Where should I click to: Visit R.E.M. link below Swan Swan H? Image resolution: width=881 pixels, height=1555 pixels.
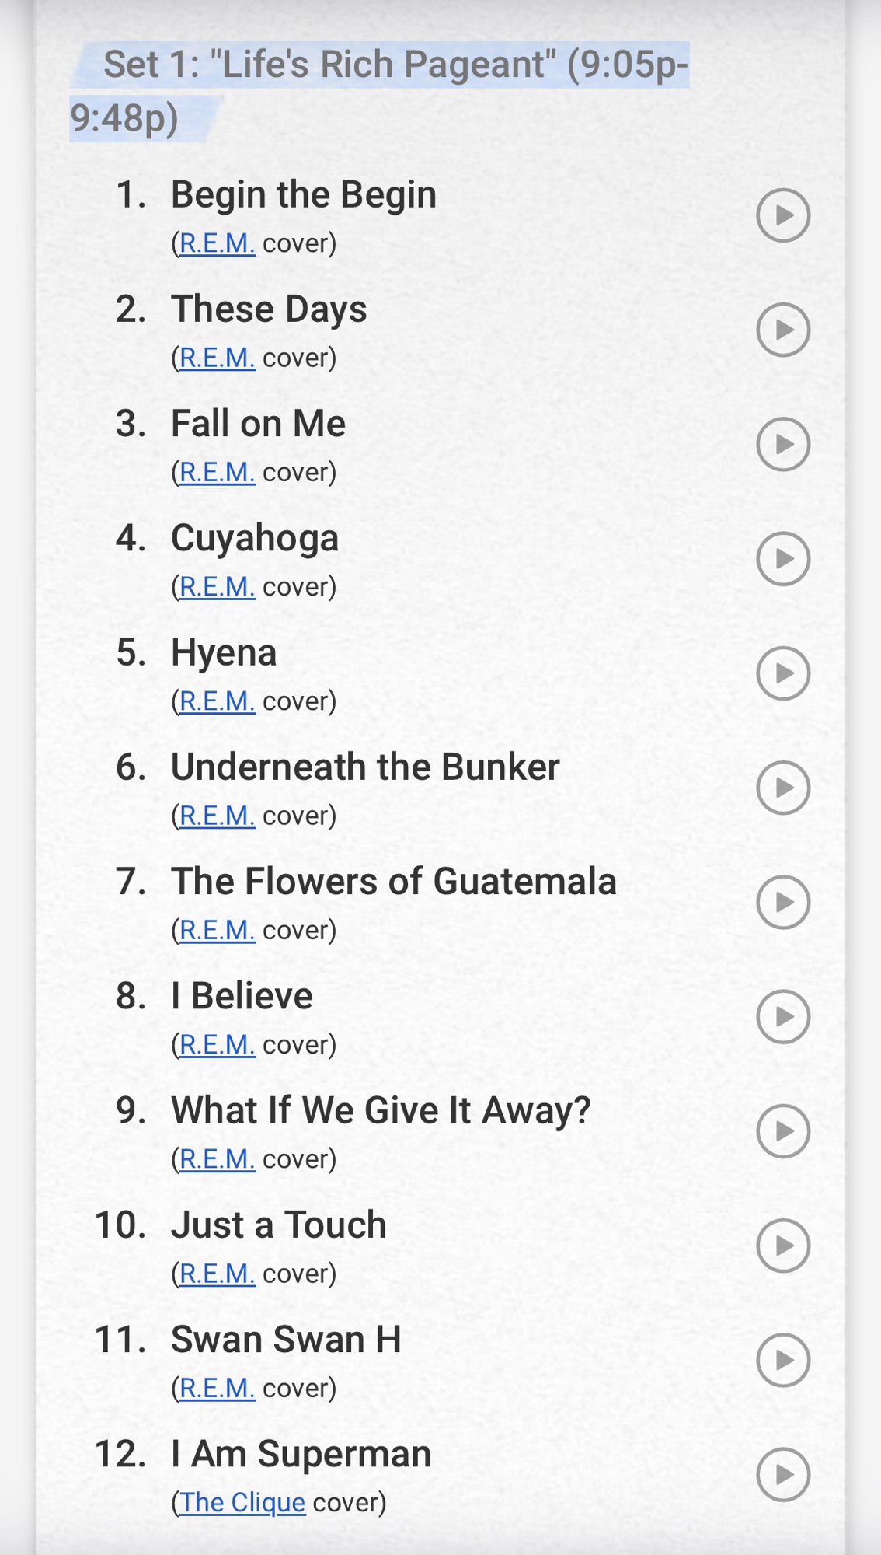(x=217, y=1388)
